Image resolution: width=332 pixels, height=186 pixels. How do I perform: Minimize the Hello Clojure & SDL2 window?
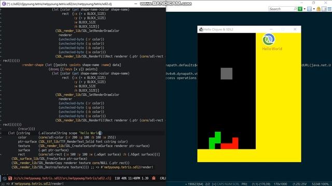pos(271,29)
